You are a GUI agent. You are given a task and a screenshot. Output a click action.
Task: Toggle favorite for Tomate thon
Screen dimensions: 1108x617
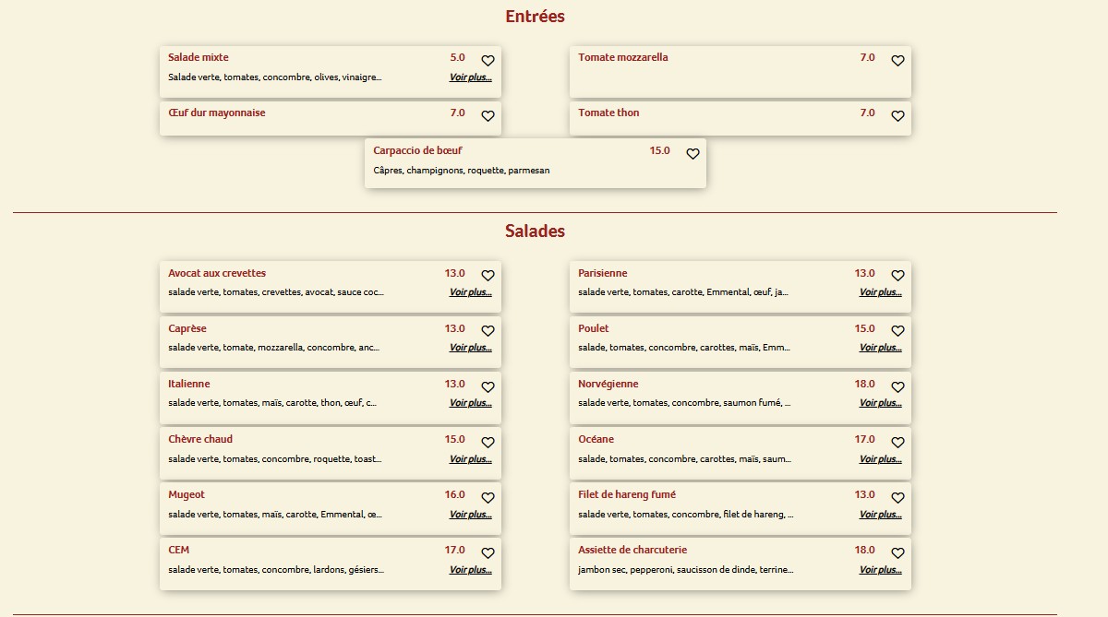(x=897, y=116)
